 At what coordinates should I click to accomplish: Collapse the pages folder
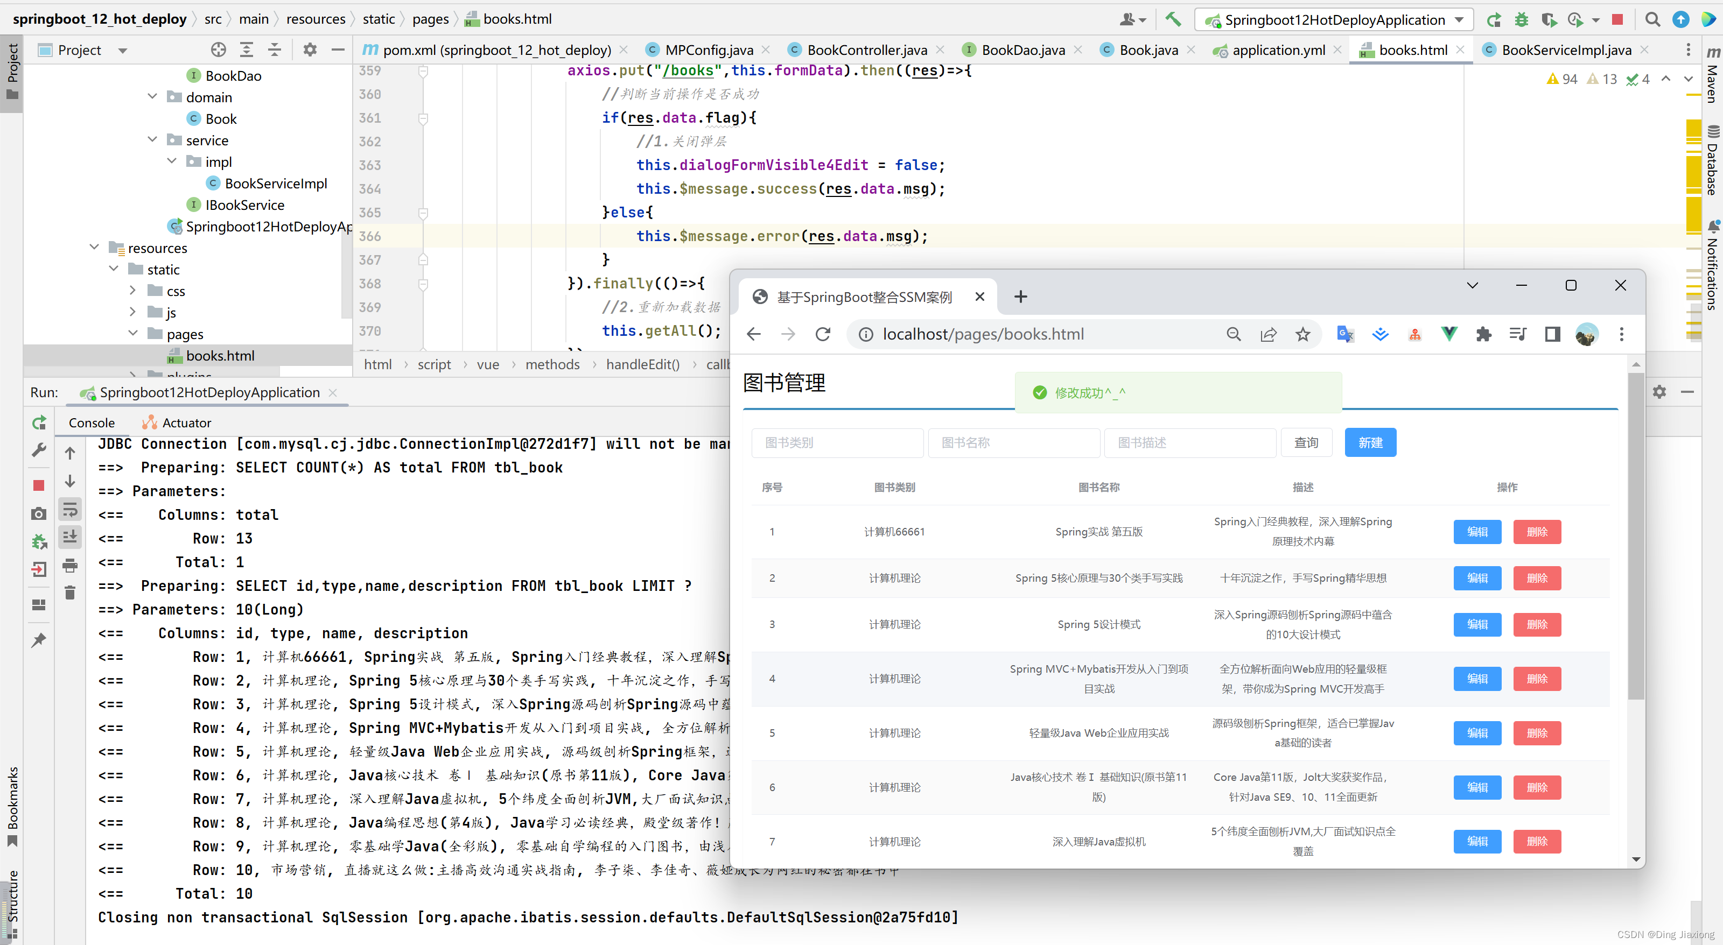coord(132,334)
